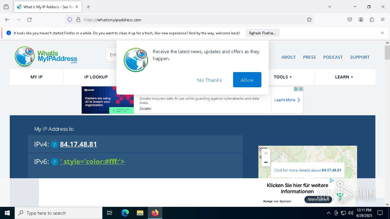The image size is (390, 219).
Task: Select IP LOOKUP navigation tab
Action: tap(96, 77)
